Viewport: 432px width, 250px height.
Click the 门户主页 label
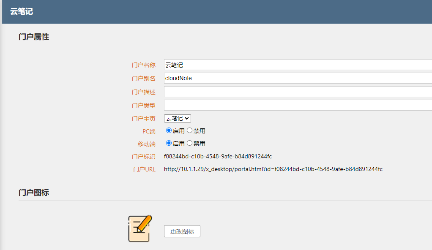click(144, 119)
